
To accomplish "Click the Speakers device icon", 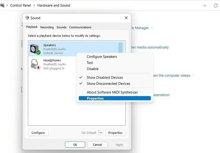I will click(x=35, y=49).
